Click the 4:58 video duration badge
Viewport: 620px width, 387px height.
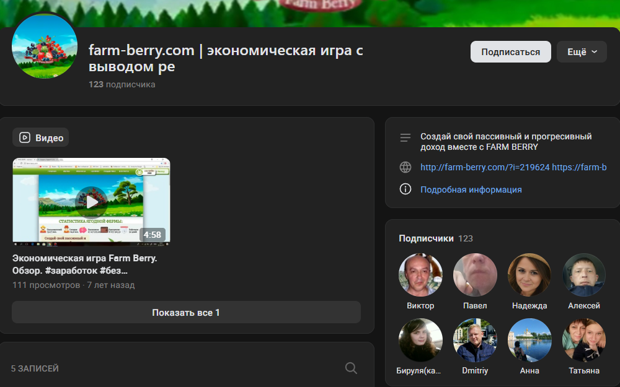point(153,235)
